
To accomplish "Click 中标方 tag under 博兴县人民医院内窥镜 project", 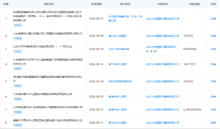I will pyautogui.click(x=18, y=38).
